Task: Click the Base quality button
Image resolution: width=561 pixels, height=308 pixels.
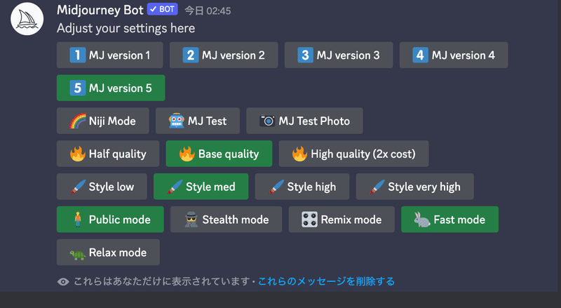Action: (219, 154)
